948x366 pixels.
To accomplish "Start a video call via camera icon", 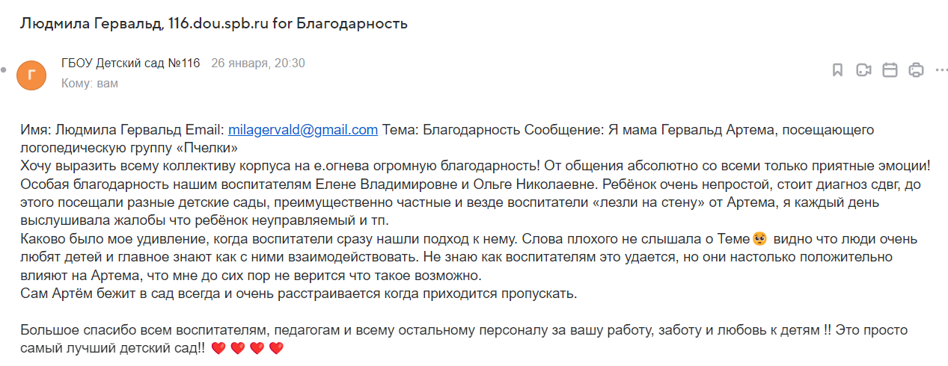I will (864, 70).
